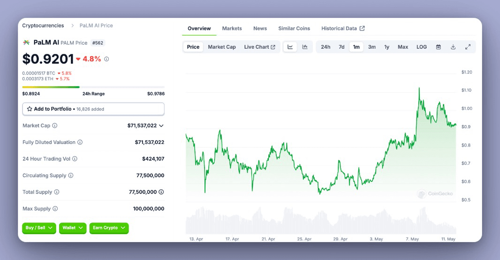Click the 24h Range progress bar
Screen dimensions: 500x260
coord(93,87)
